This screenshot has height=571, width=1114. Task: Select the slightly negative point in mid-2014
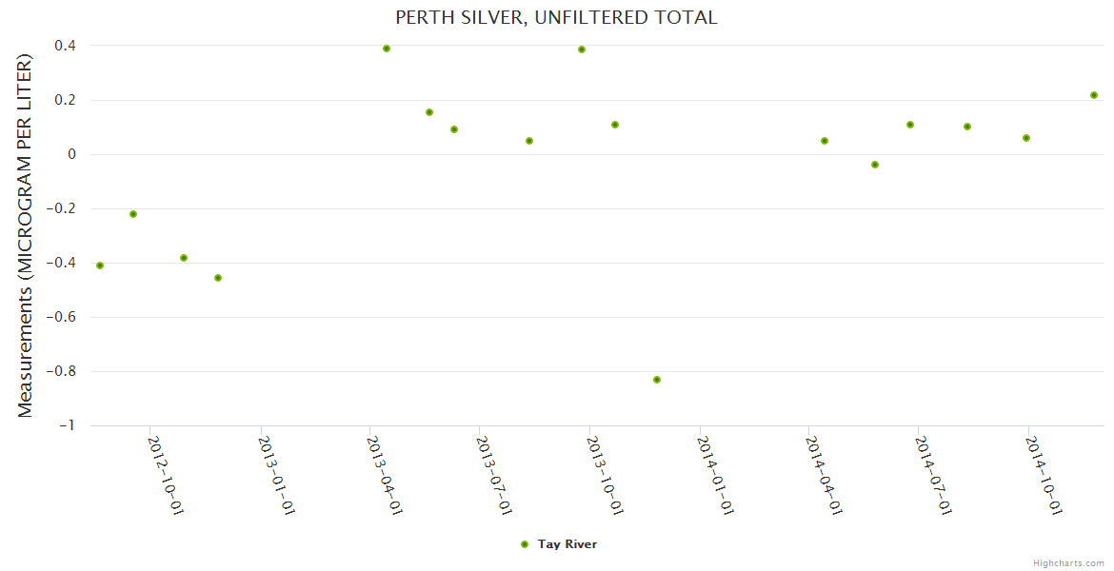pos(875,165)
